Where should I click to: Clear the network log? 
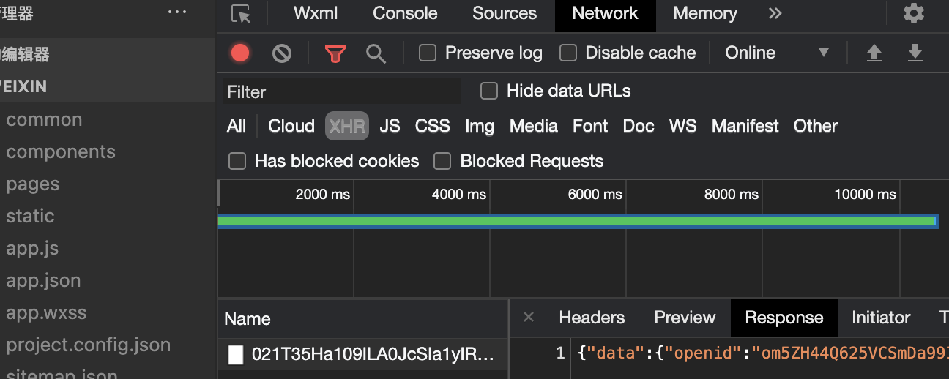point(282,53)
